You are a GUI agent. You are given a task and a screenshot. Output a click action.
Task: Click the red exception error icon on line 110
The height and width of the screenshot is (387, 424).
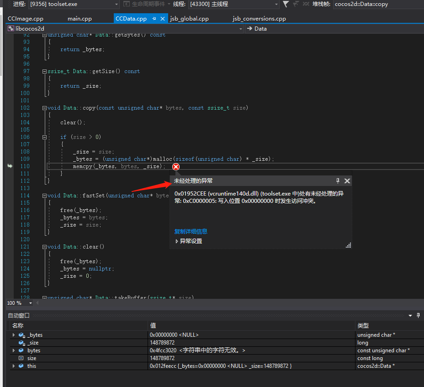pyautogui.click(x=176, y=167)
